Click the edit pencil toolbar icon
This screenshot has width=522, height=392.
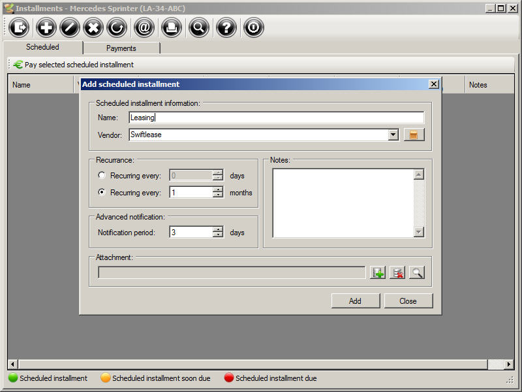[x=70, y=27]
